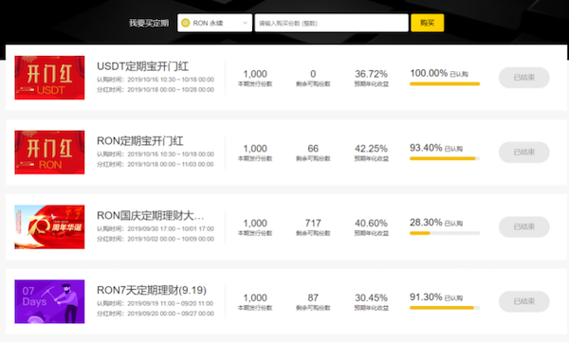Select the 42.25% expected annual yield
Image resolution: width=569 pixels, height=342 pixels.
(x=371, y=149)
